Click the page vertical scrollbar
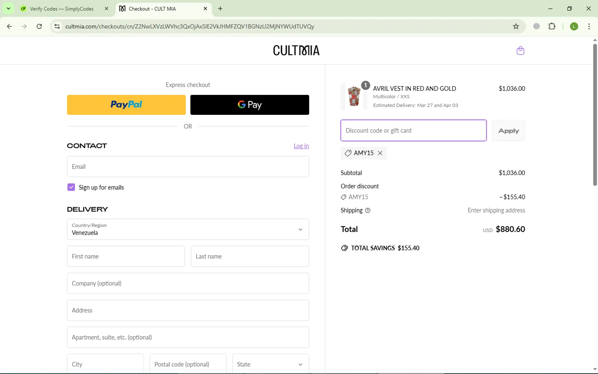Image resolution: width=598 pixels, height=374 pixels. coord(594,114)
